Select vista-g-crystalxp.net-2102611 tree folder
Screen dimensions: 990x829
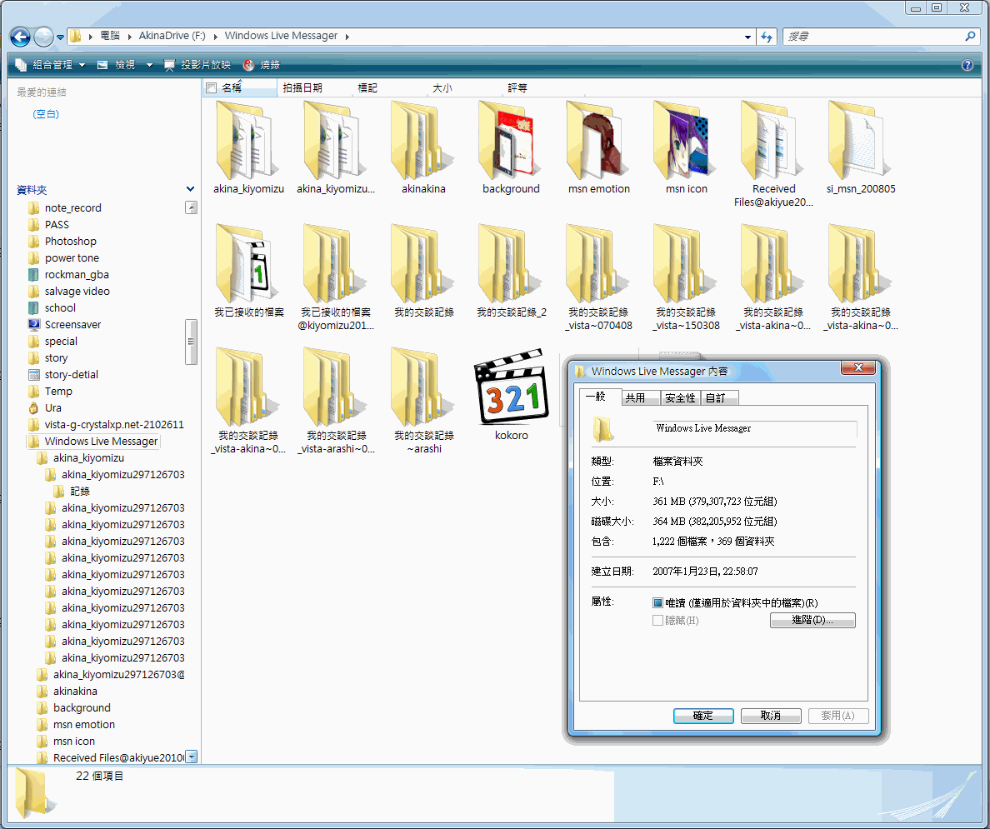[106, 424]
